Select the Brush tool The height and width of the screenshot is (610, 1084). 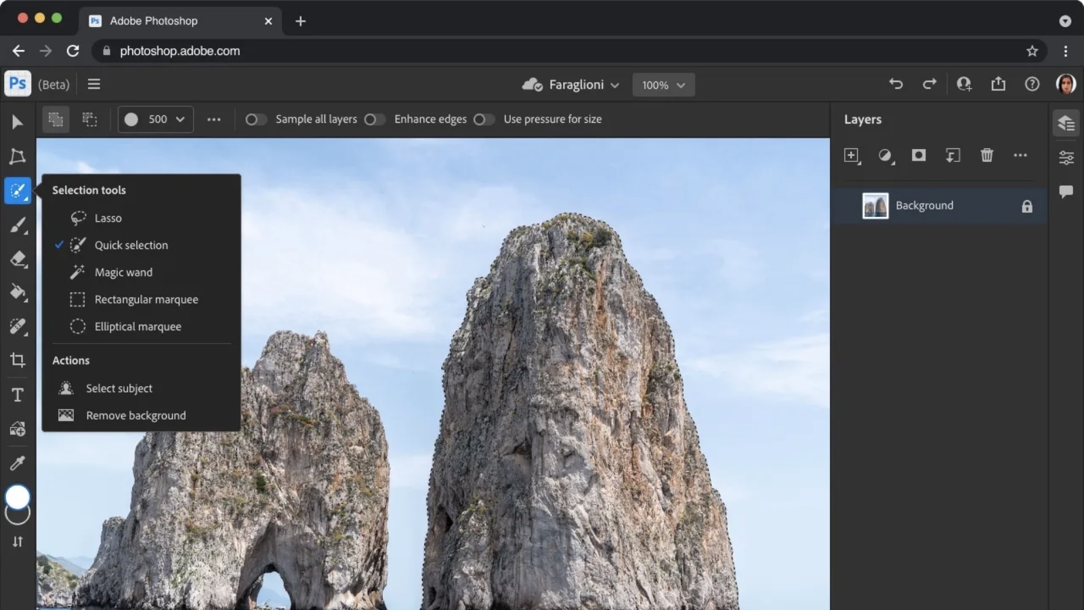[18, 225]
